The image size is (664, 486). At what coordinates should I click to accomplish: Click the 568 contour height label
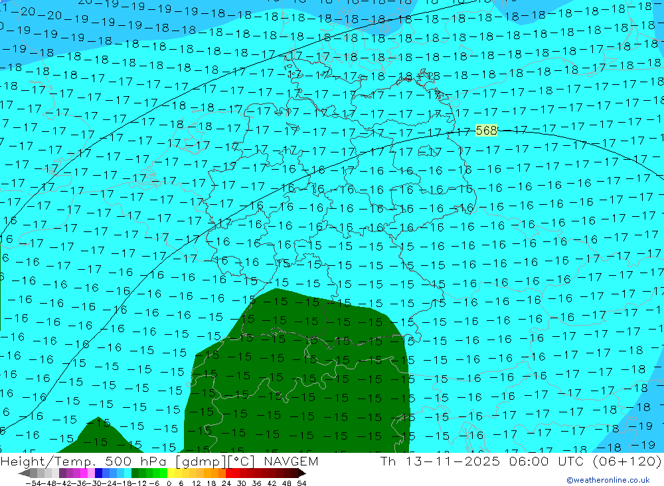[x=486, y=130]
